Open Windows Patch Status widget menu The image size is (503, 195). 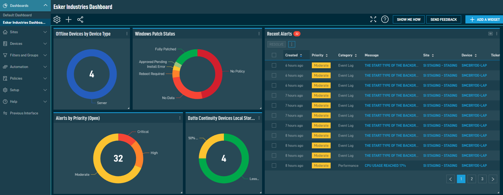[259, 34]
